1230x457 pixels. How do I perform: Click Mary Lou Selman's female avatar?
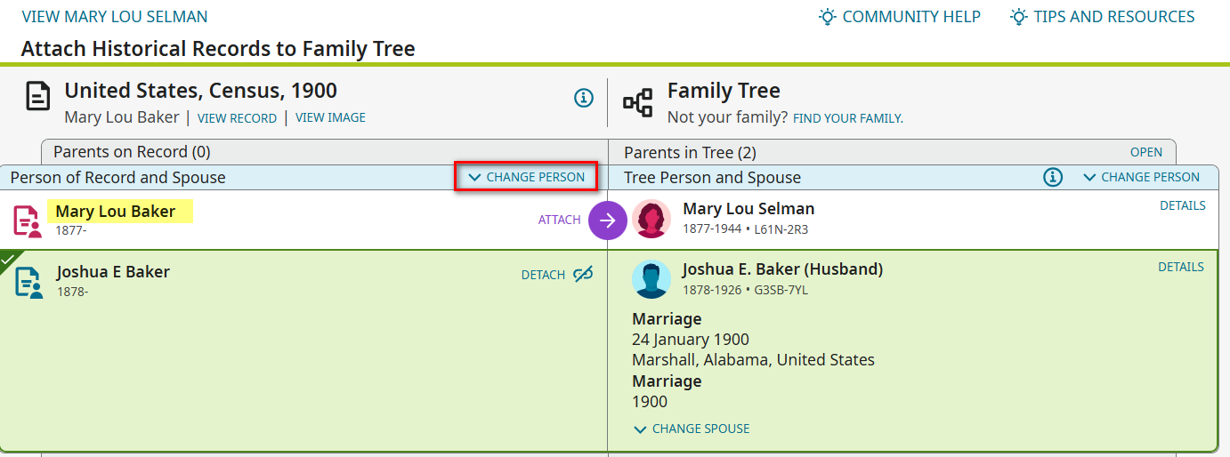tap(651, 219)
